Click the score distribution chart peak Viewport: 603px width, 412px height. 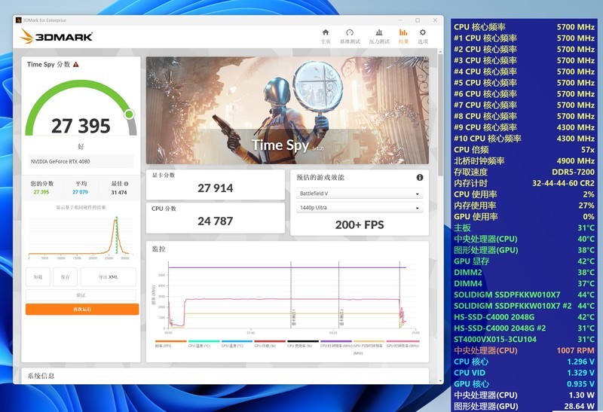[x=115, y=220]
